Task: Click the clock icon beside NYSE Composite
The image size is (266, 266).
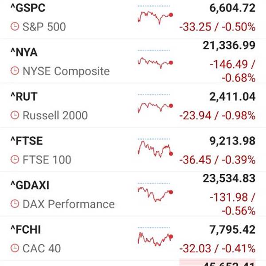Action: pos(15,71)
